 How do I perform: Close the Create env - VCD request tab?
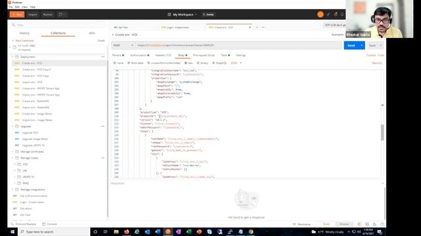250,28
